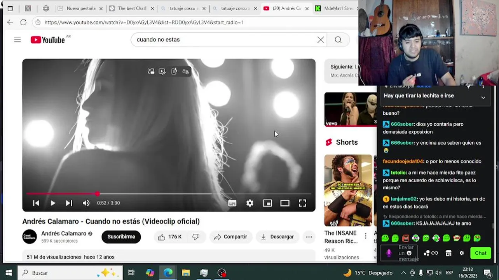Screen dimensions: 499x280
Task: Open the Andrés Calamaro channel name link
Action: [64, 233]
